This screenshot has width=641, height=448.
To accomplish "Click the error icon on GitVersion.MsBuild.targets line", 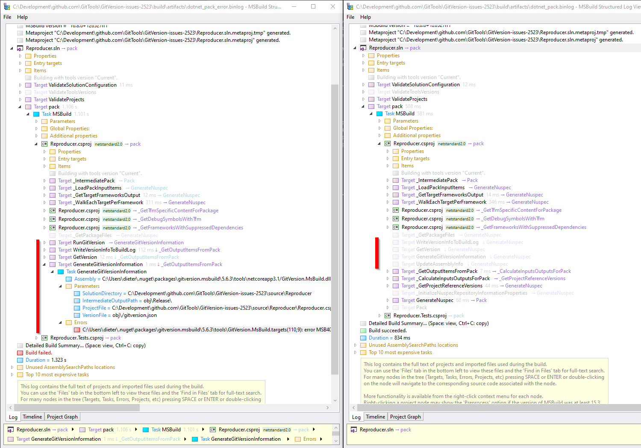I will coord(77,330).
